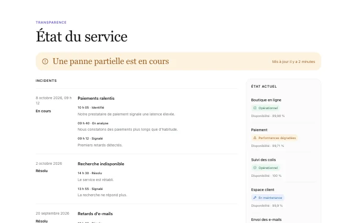Click the 20 septembre 2026 date

[x=52, y=213]
